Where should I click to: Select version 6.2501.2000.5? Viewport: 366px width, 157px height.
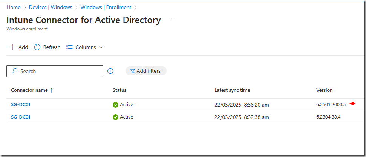click(331, 105)
